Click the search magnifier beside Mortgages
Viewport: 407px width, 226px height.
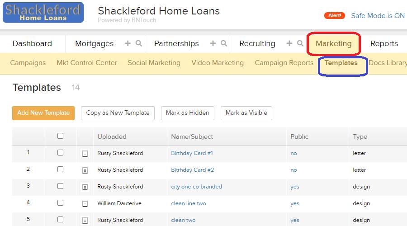pyautogui.click(x=139, y=43)
